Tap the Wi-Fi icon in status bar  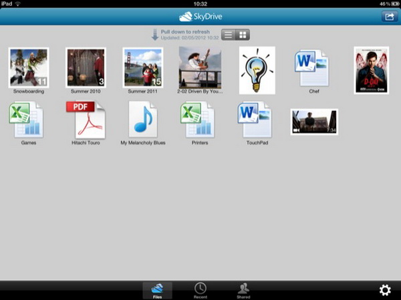point(18,3)
